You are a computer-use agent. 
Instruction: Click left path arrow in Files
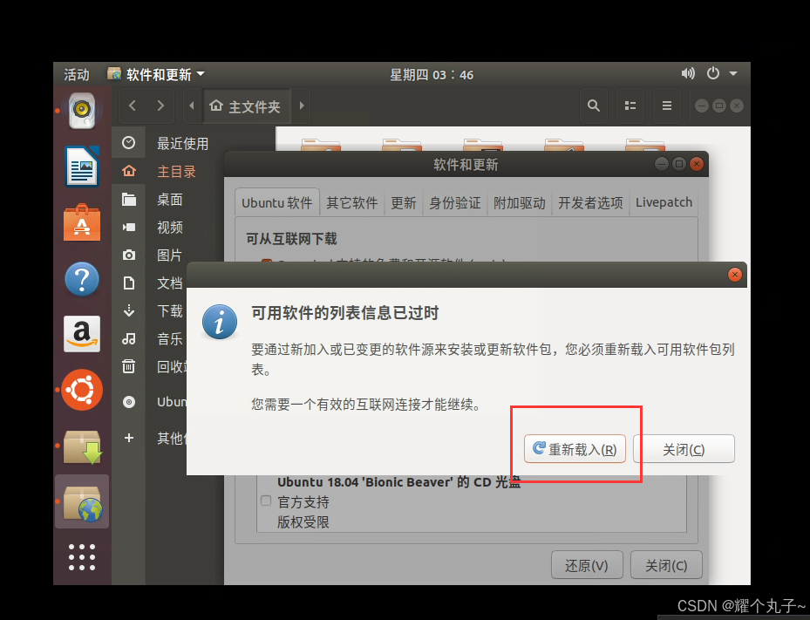click(192, 106)
